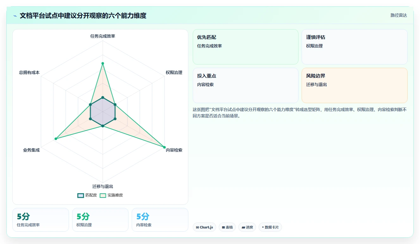
Task: Open the 优先匹配 card
Action: coord(246,47)
